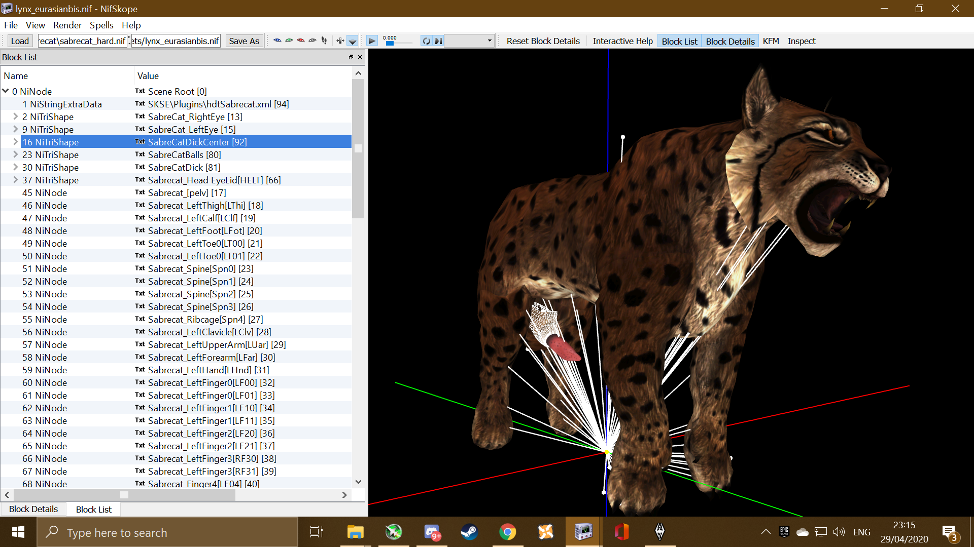The width and height of the screenshot is (974, 547).
Task: Float the Block List panel
Action: point(351,57)
